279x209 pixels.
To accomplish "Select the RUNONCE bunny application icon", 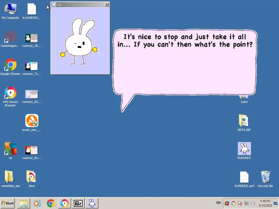I will coord(244,151).
